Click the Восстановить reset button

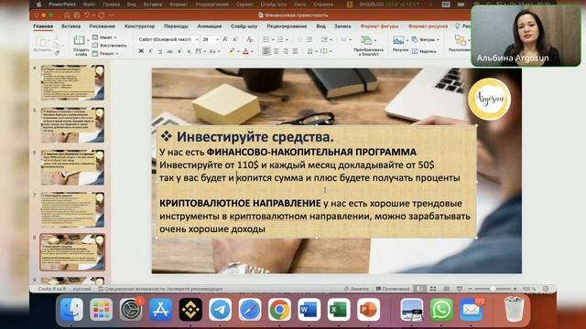coord(110,46)
